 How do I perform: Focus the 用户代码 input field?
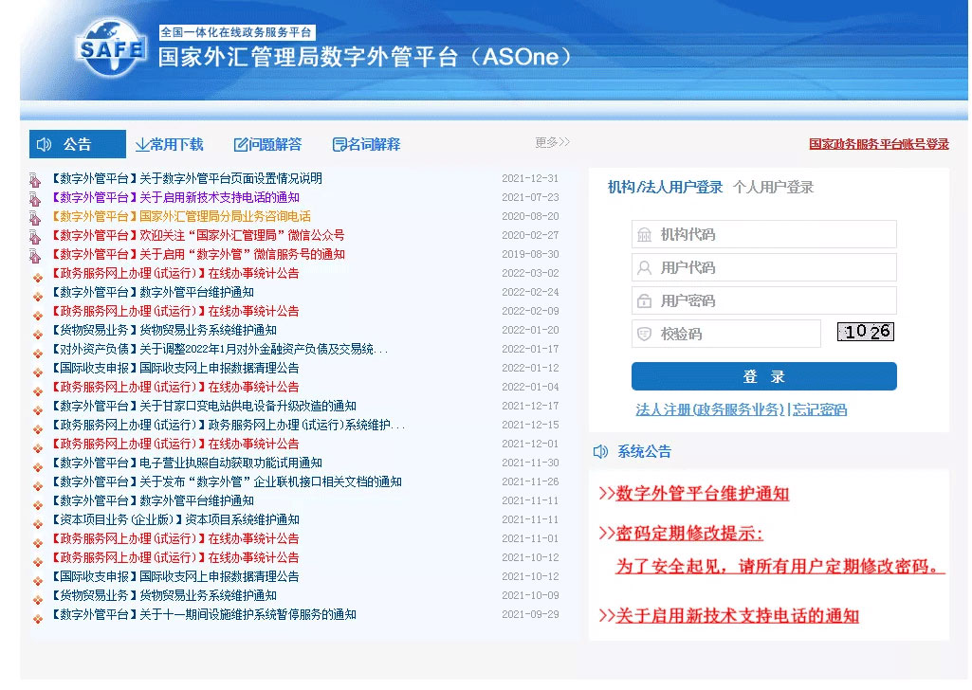(x=763, y=267)
